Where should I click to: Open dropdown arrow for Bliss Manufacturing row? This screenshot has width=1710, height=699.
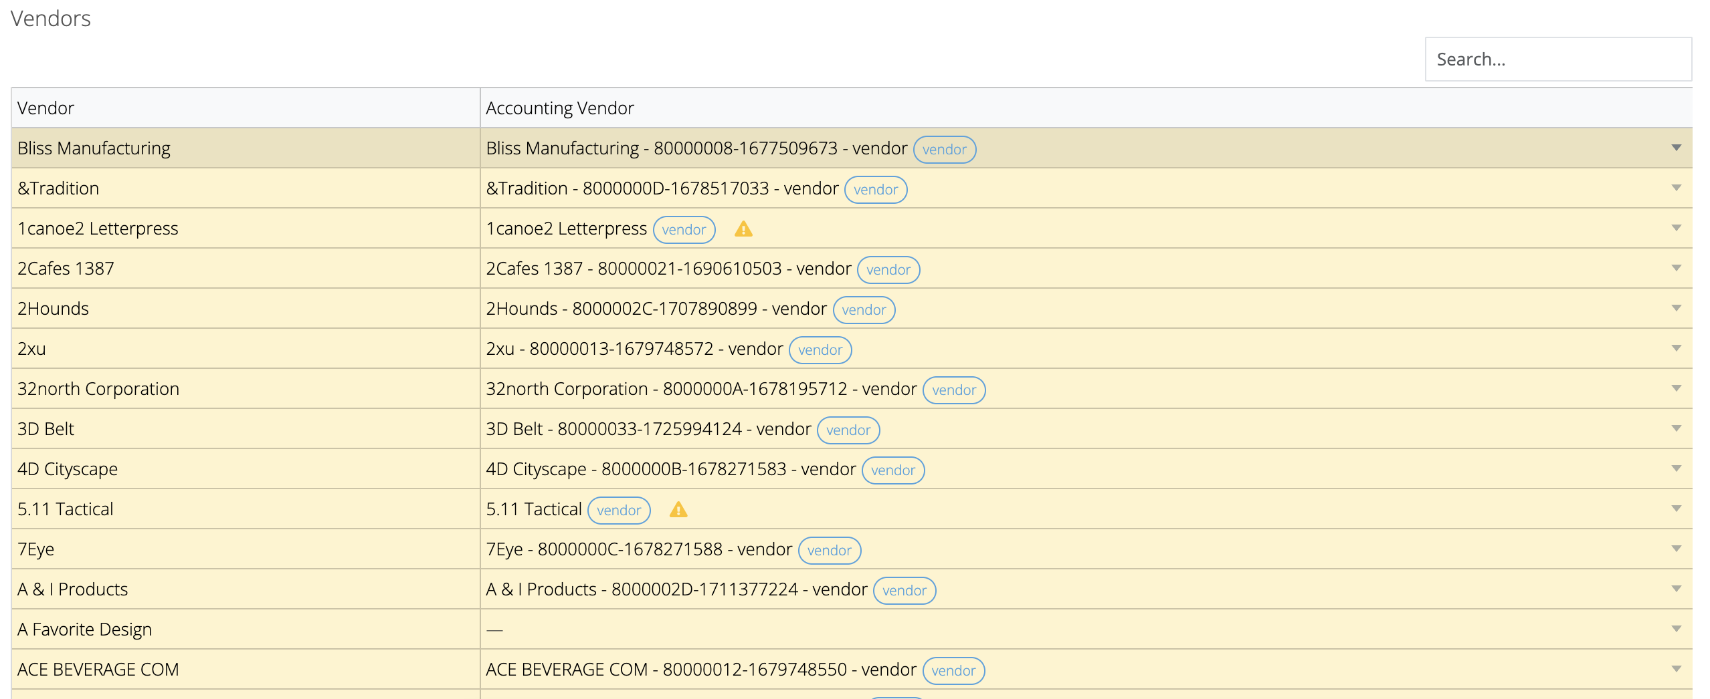pos(1676,148)
